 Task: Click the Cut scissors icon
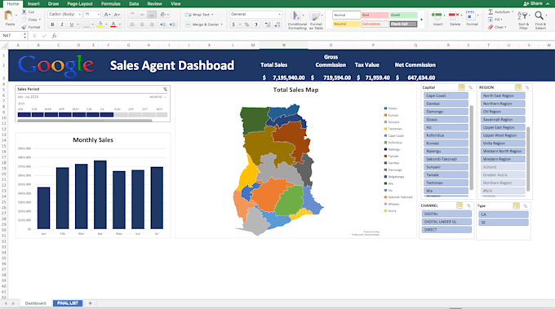pos(24,12)
